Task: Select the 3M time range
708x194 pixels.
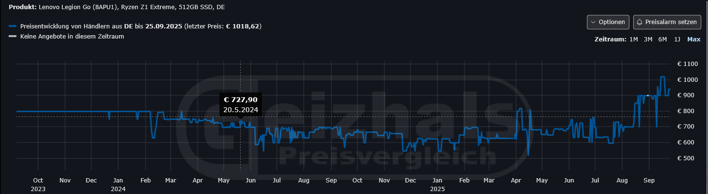Action: [648, 39]
